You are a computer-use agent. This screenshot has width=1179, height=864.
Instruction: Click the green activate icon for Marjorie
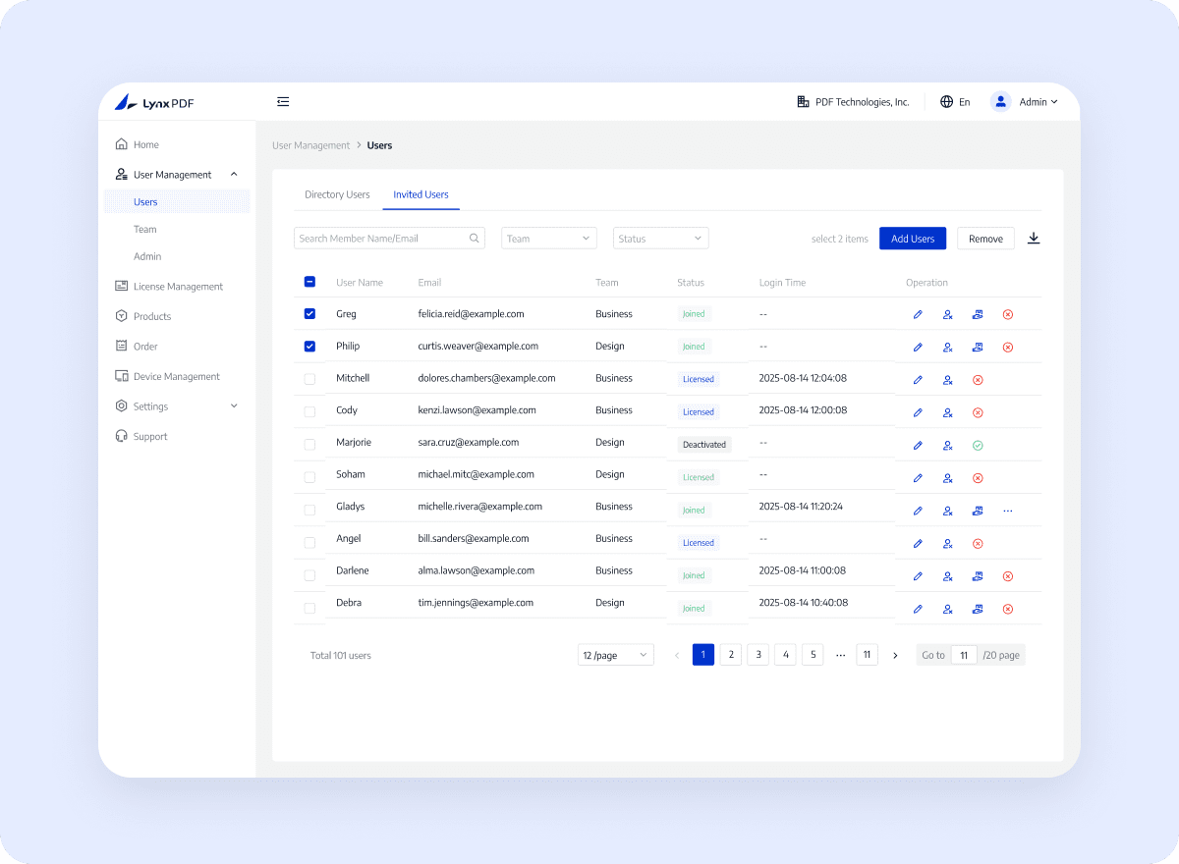coord(978,446)
